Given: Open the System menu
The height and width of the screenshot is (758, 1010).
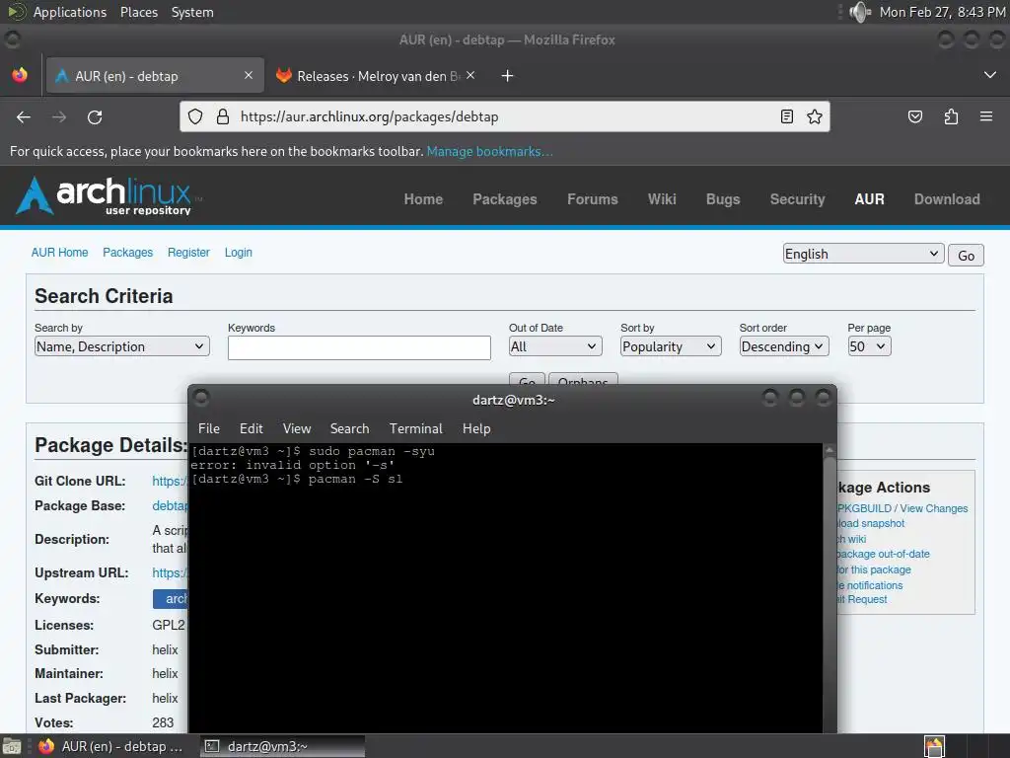Looking at the screenshot, I should pyautogui.click(x=192, y=12).
